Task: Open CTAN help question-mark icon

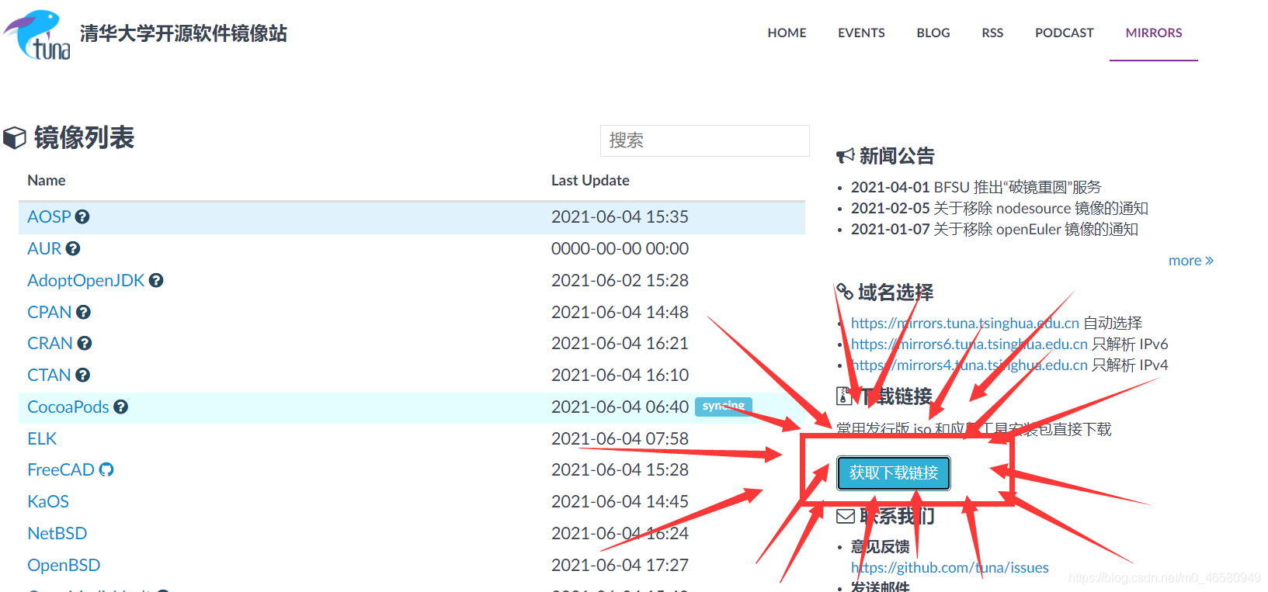Action: coord(82,376)
